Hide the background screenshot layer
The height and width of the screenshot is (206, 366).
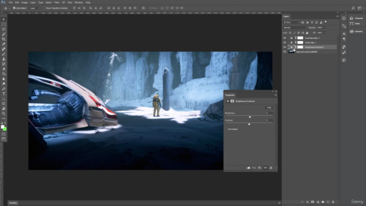click(x=285, y=52)
